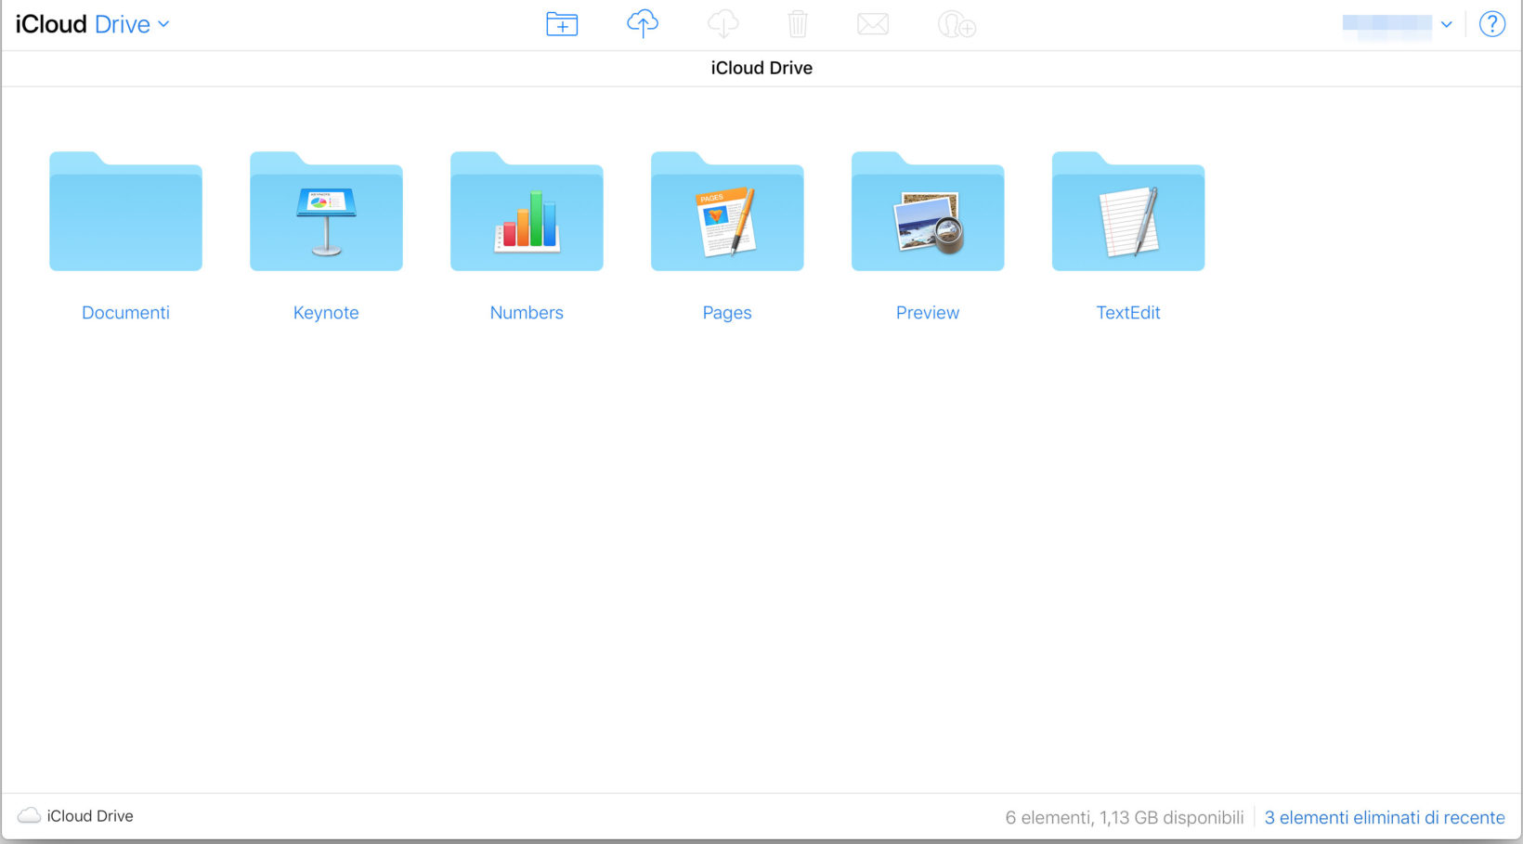Create a new folder with toolbar icon
The width and height of the screenshot is (1523, 844).
click(562, 24)
